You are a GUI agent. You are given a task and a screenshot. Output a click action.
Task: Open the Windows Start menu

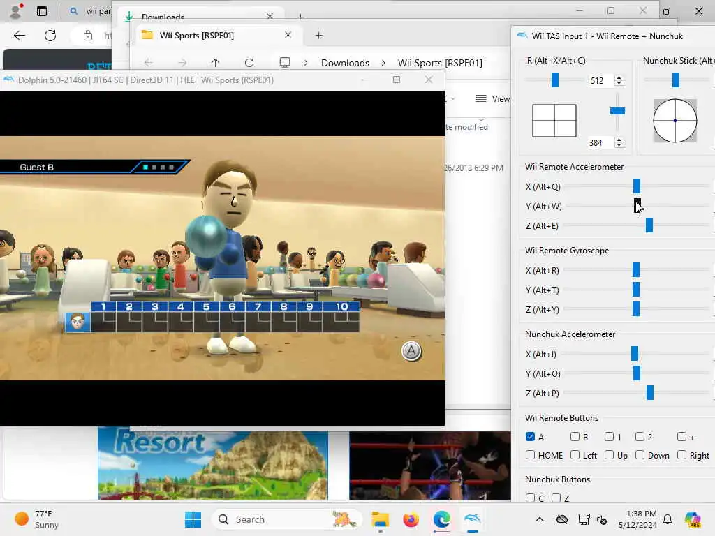pos(193,519)
